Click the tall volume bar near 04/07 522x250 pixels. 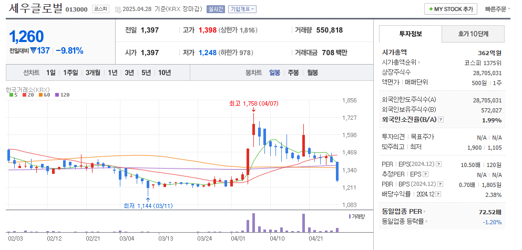click(253, 223)
